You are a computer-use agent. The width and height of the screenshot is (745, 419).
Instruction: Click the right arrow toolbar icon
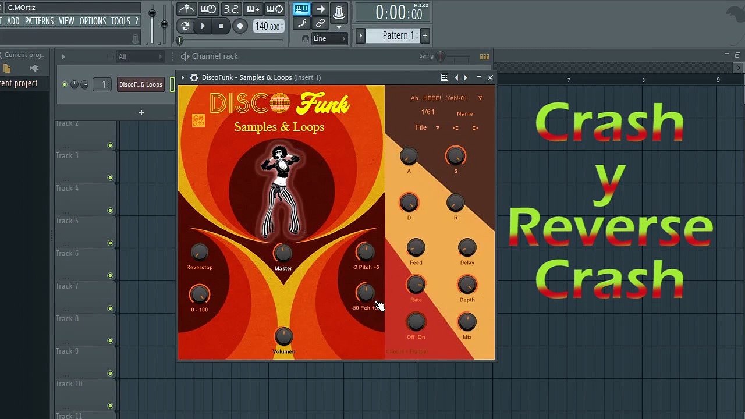coord(320,9)
